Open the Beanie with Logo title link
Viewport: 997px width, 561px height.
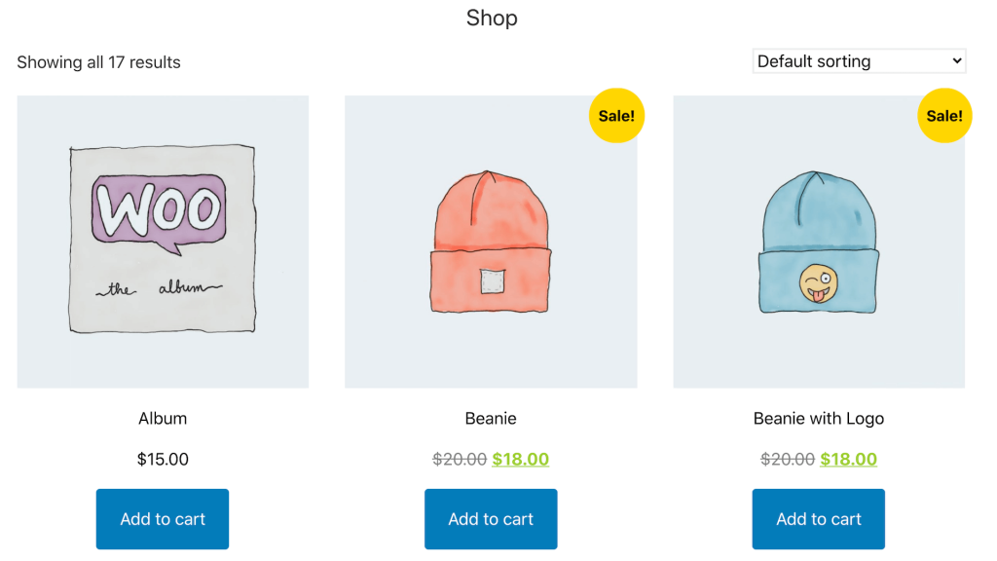[818, 418]
